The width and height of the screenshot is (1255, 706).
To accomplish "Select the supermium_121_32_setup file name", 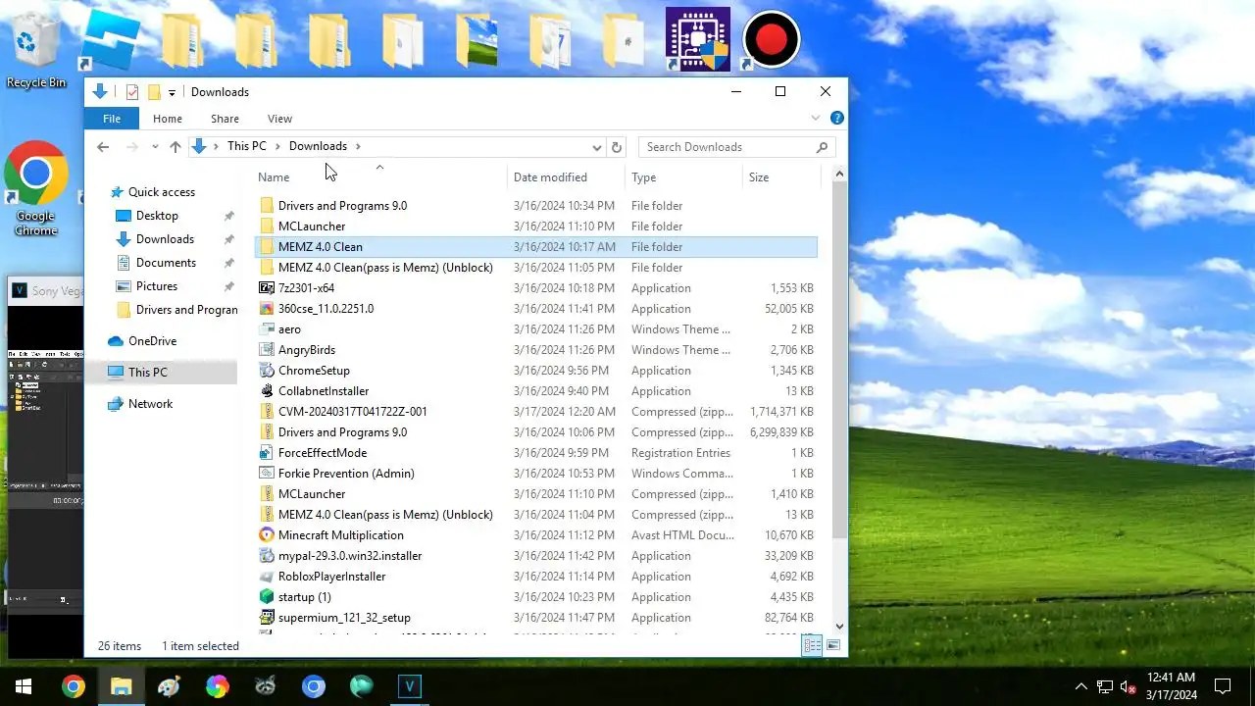I will 344,618.
